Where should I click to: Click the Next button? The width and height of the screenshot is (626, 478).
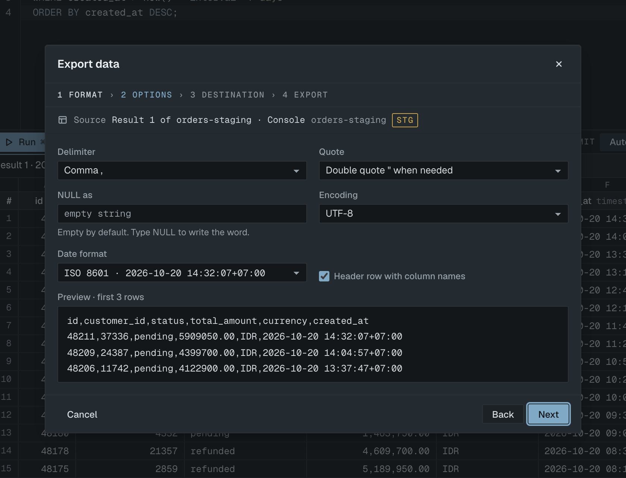click(548, 414)
